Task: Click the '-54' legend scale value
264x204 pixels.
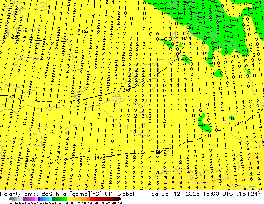Action: pyautogui.click(x=14, y=203)
